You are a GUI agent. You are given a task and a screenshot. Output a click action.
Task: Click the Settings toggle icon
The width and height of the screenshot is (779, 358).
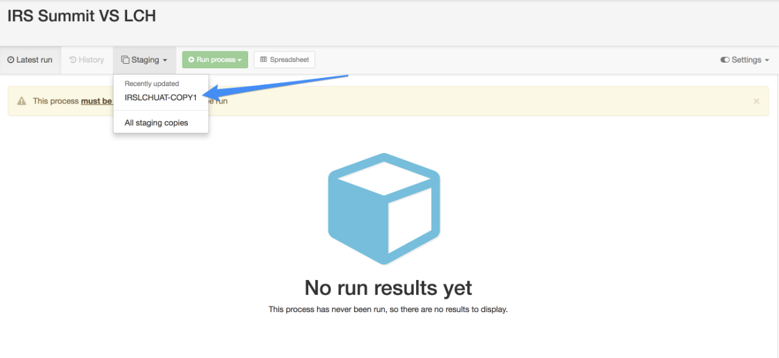[x=724, y=60]
